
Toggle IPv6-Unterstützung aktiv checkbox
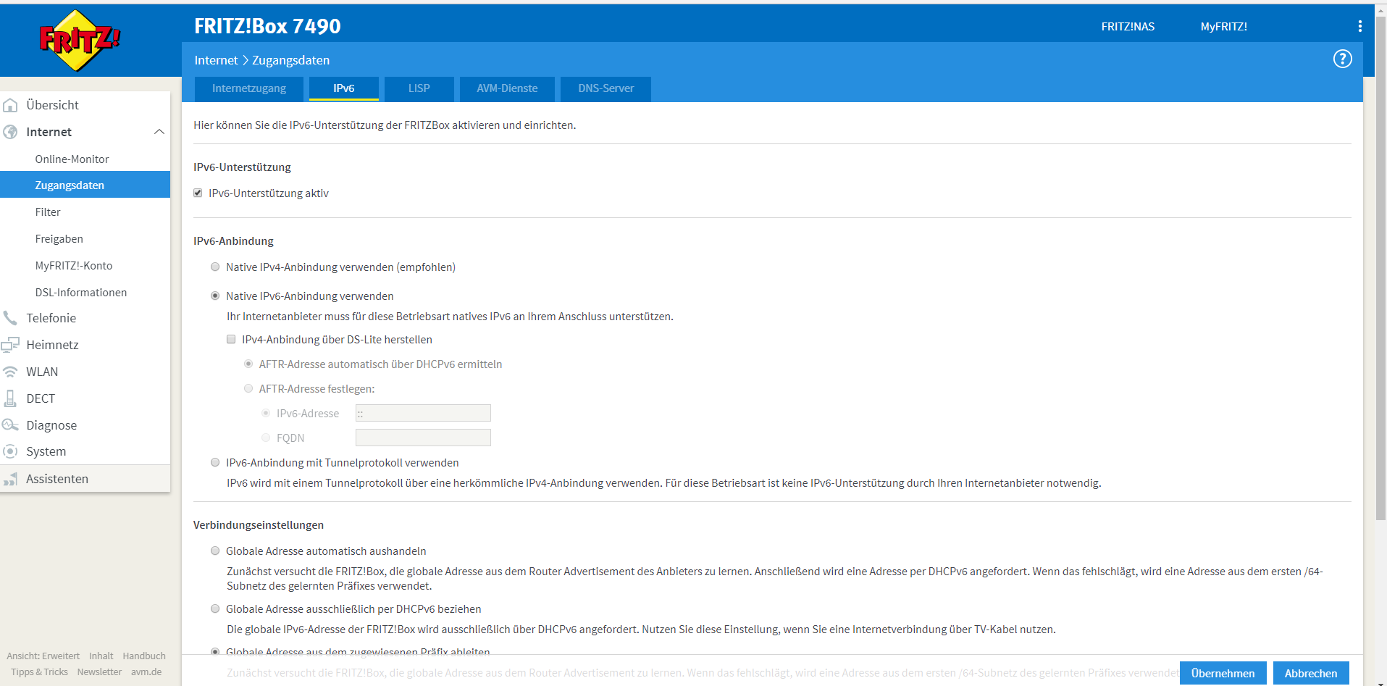(198, 193)
